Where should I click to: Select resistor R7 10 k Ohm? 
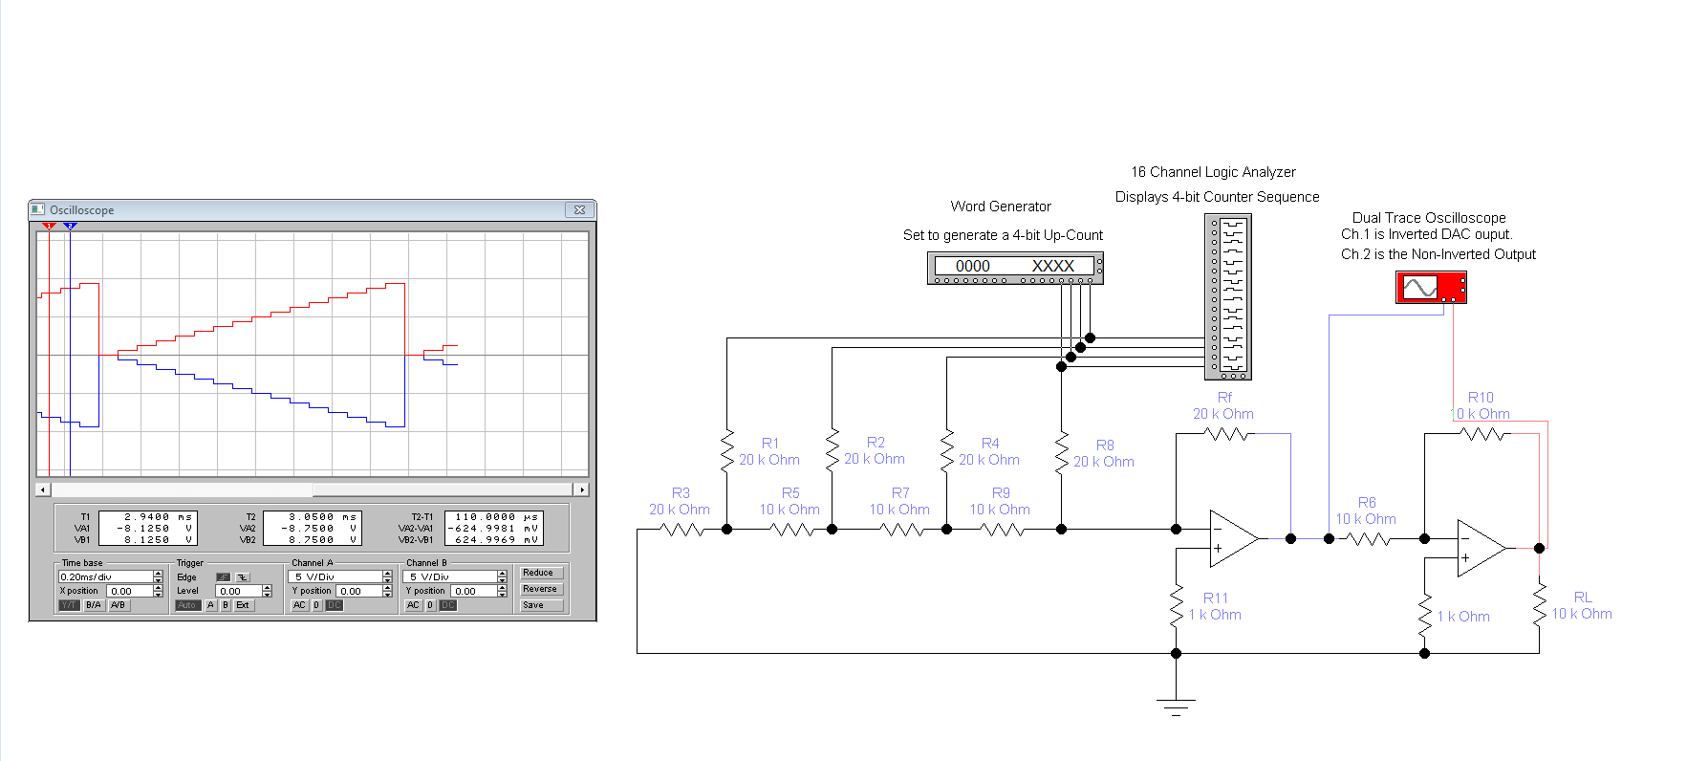click(901, 529)
